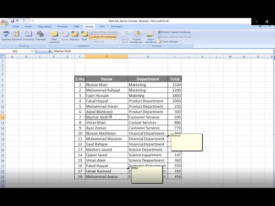Viewport: 275px width, 206px height.
Task: Delete the selected comment
Action: point(65,36)
